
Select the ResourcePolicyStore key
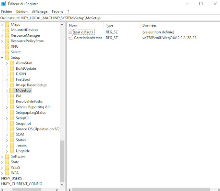tap(27, 41)
